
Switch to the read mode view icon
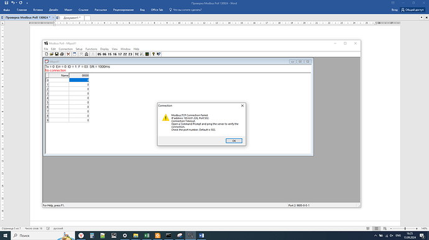[x=368, y=229]
